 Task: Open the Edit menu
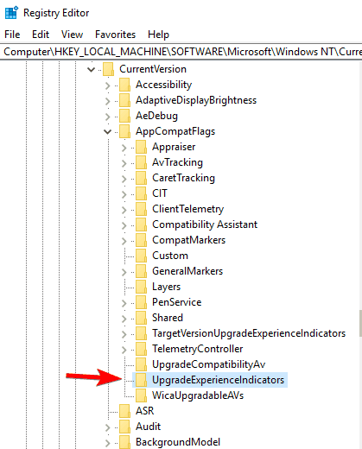41,35
